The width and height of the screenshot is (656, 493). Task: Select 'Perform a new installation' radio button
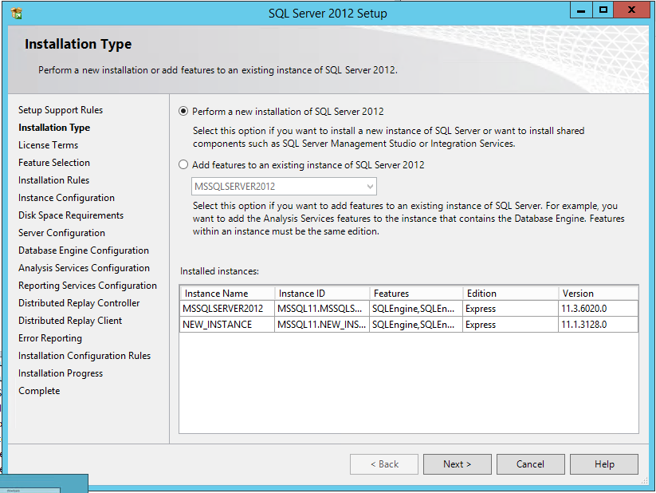tap(184, 112)
